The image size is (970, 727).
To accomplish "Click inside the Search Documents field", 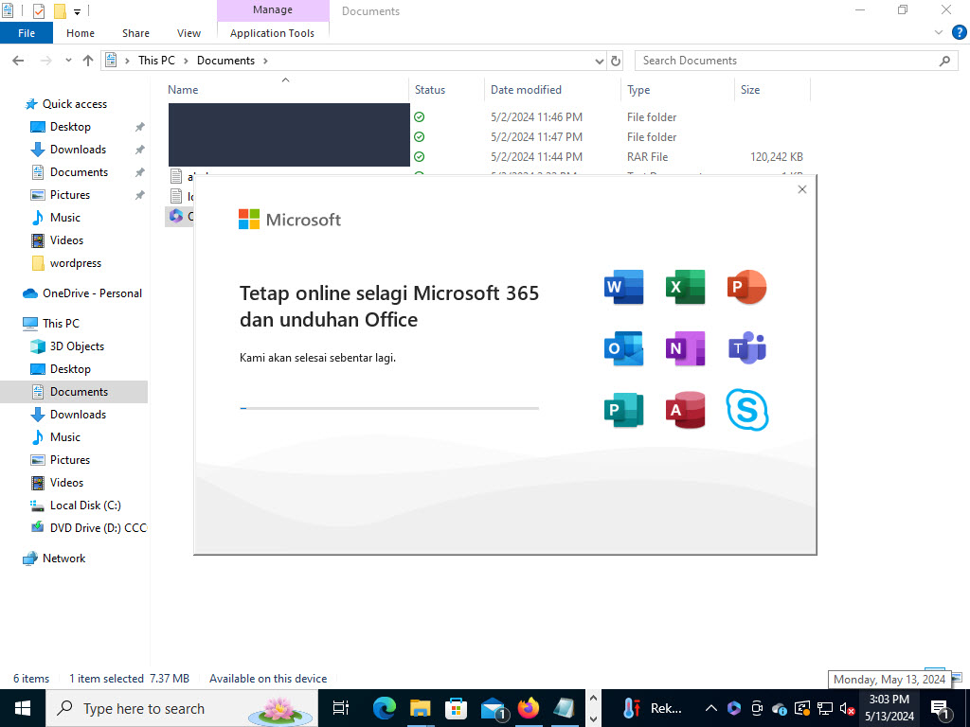I will click(786, 60).
